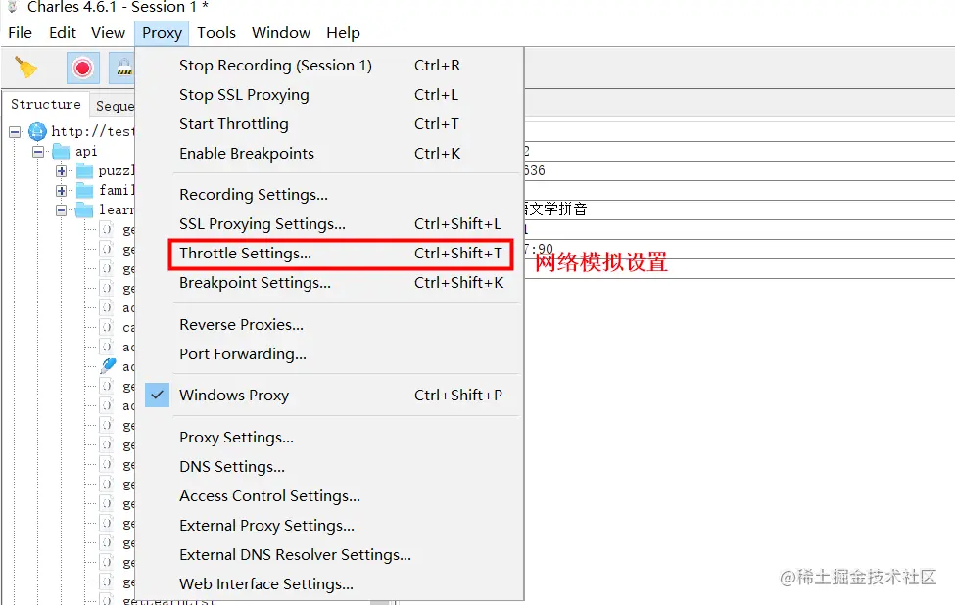Click the value ending in 文学拼音
This screenshot has width=955, height=605.
(x=554, y=209)
